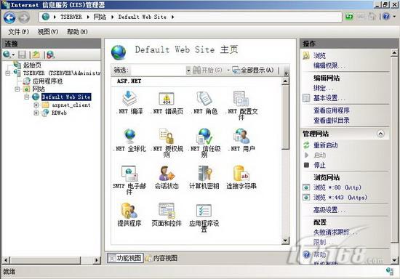Open the 会话状态 feature icon
The width and height of the screenshot is (400, 279).
pos(167,173)
